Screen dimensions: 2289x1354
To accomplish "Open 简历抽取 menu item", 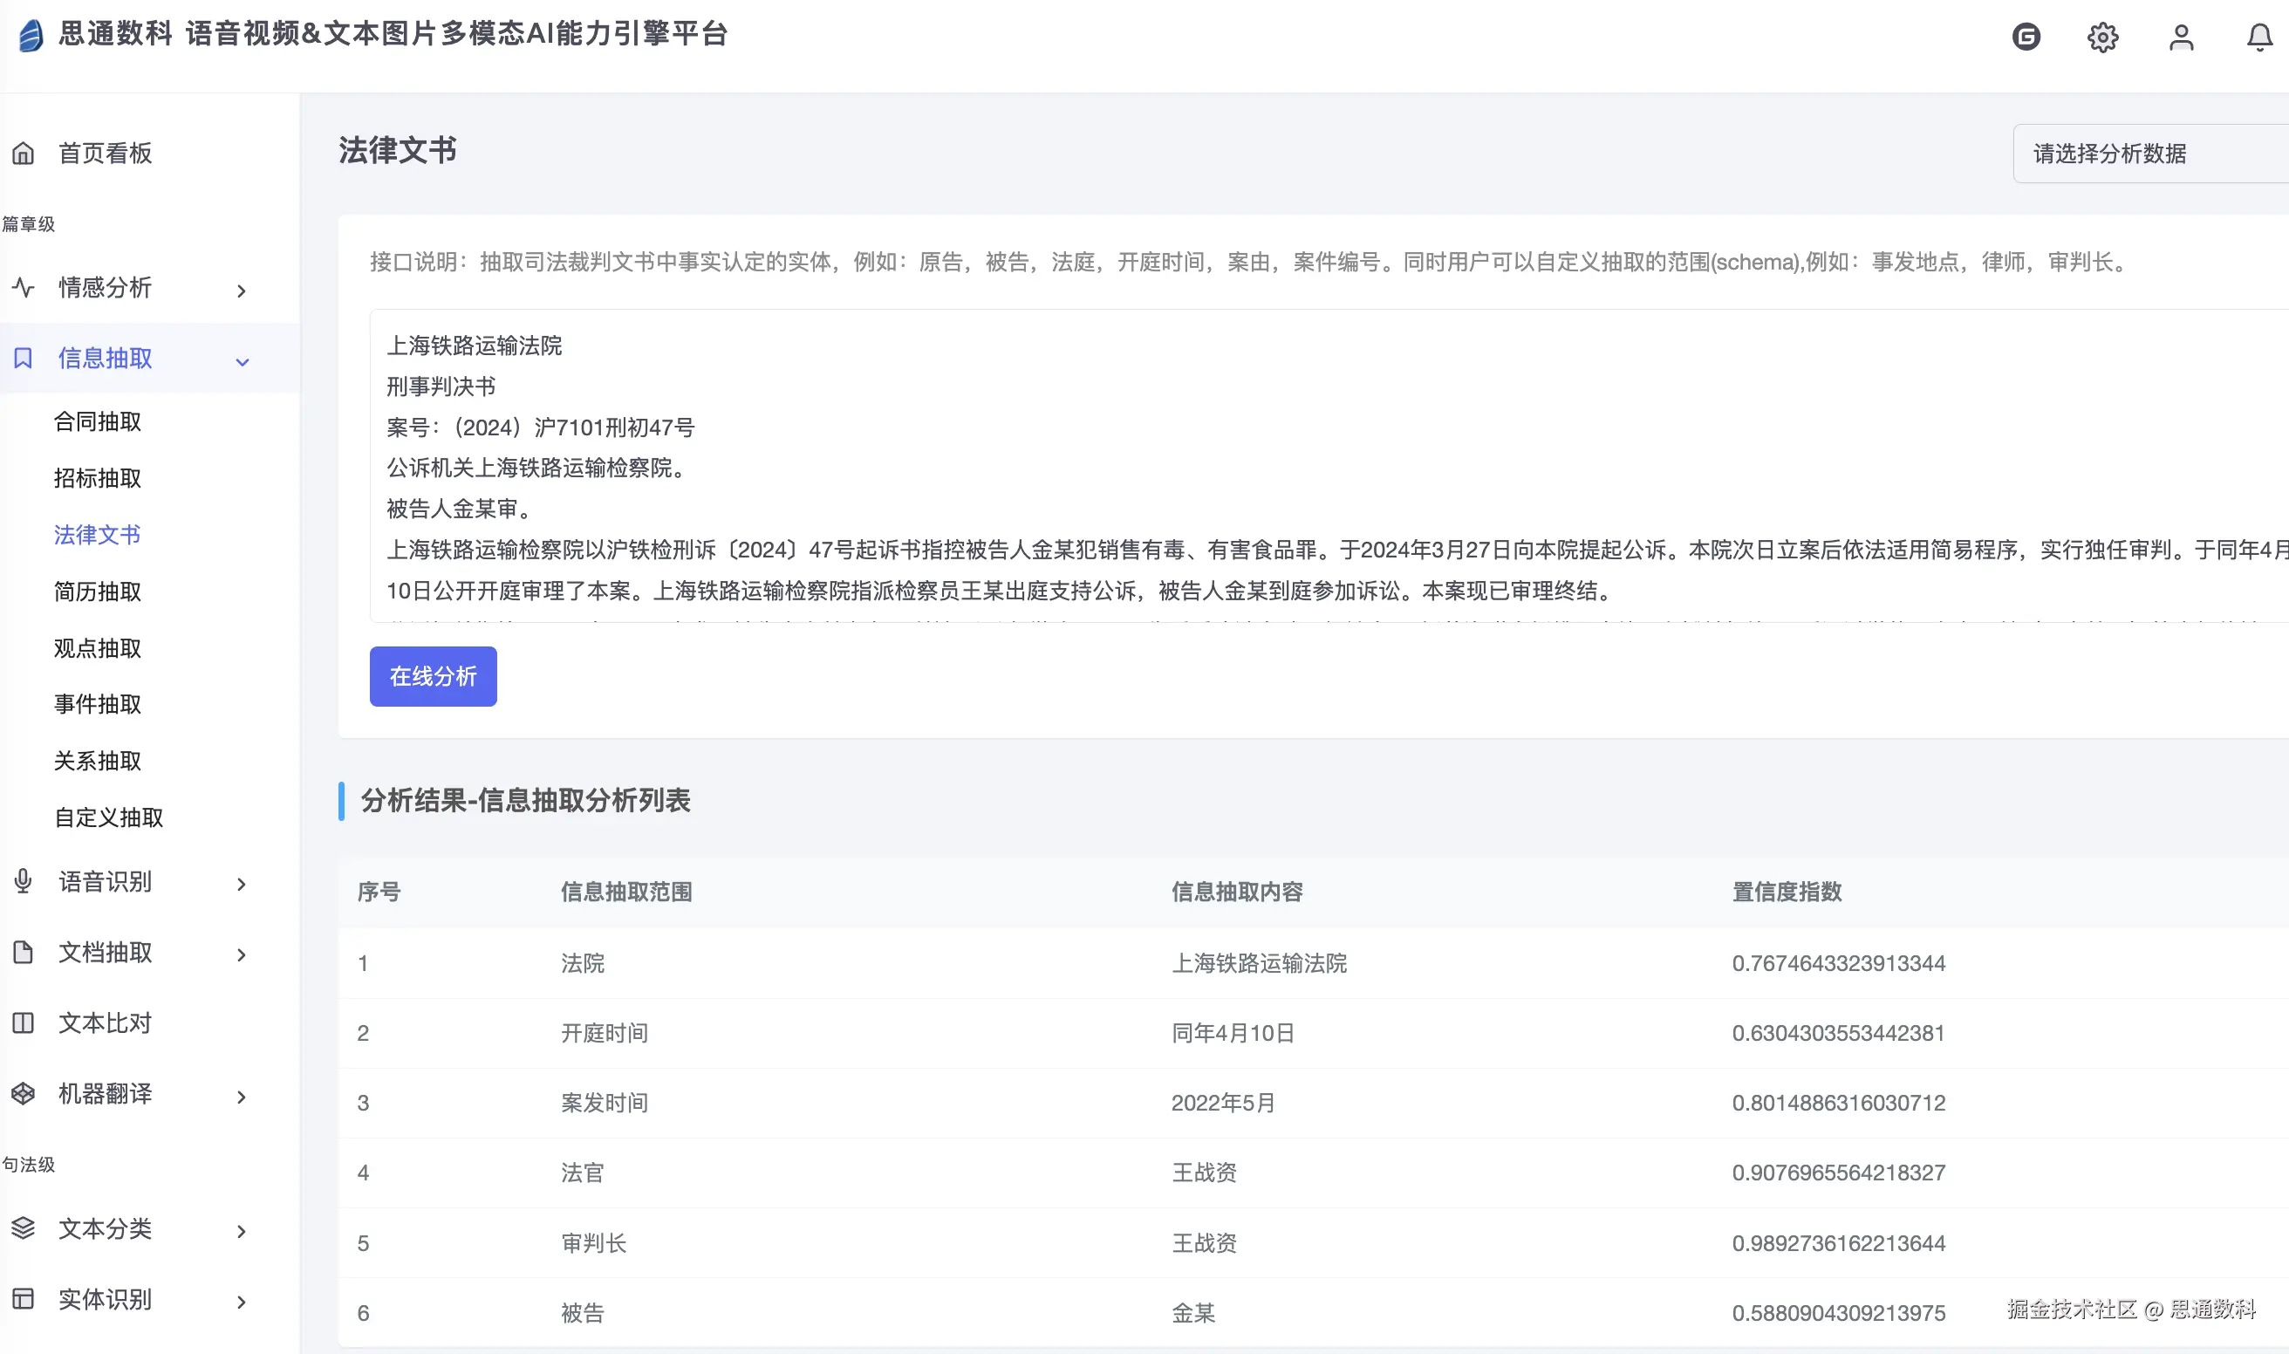I will pos(98,592).
